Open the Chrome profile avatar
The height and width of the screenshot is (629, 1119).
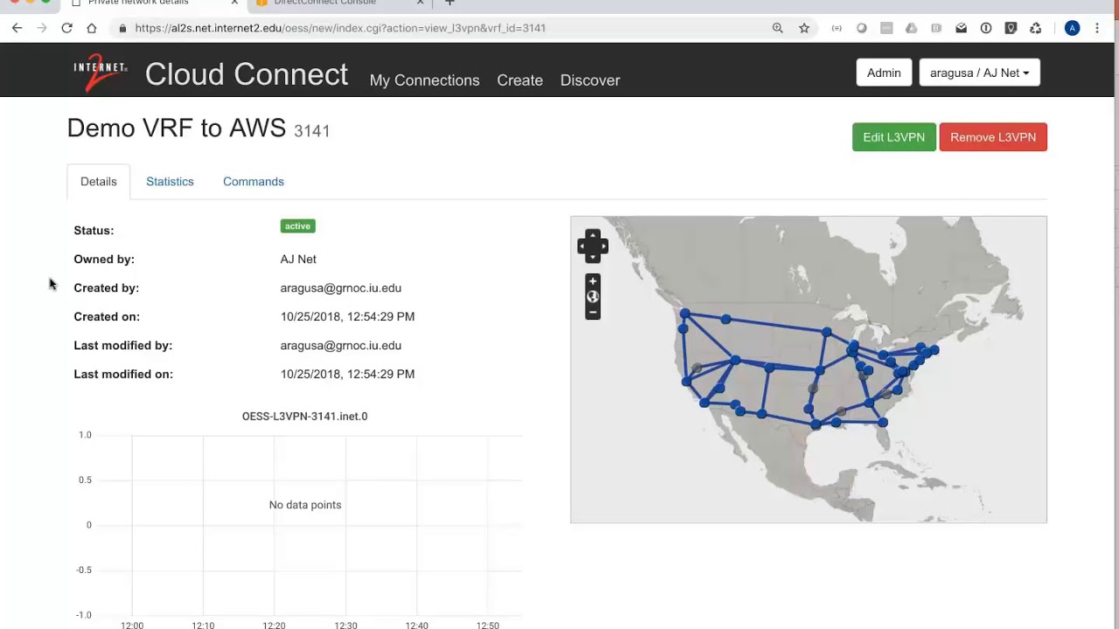pos(1073,28)
